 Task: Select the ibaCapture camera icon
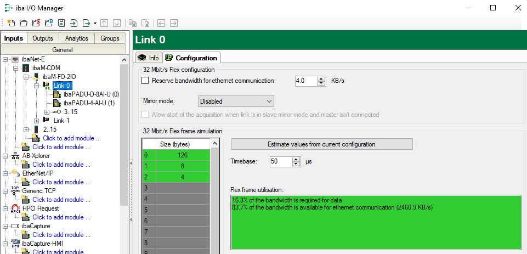coord(15,226)
